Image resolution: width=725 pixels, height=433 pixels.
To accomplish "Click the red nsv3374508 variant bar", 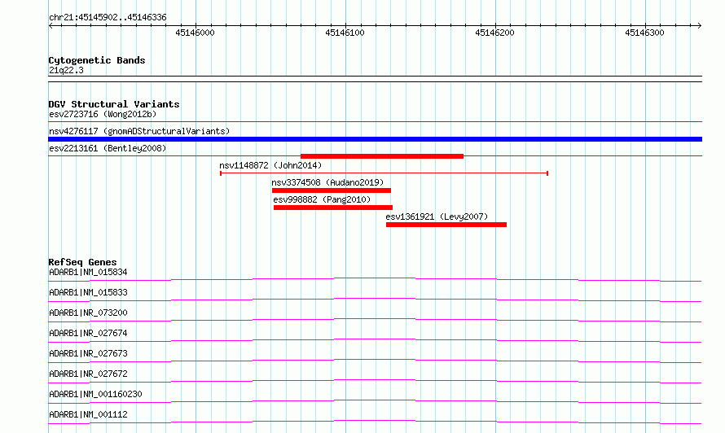I will point(332,190).
